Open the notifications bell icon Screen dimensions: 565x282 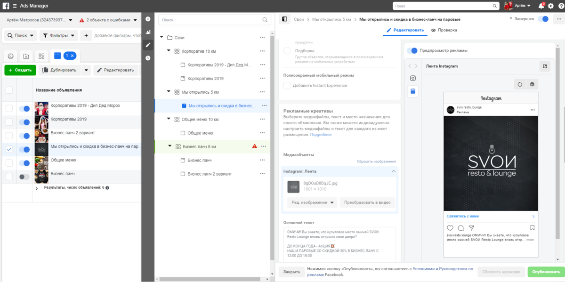541,6
